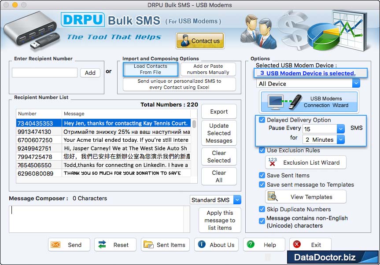Click message 'Todd,thanks for connecting on LinkedIn'
Viewport: 380px width, 265px height.
126,165
